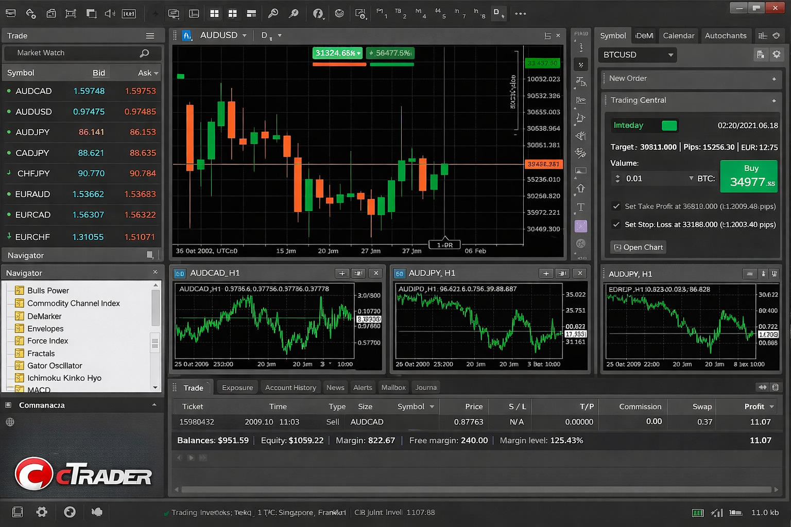Click the plus icon on AUDJPY H1 chart header
The width and height of the screenshot is (791, 527).
pos(546,273)
